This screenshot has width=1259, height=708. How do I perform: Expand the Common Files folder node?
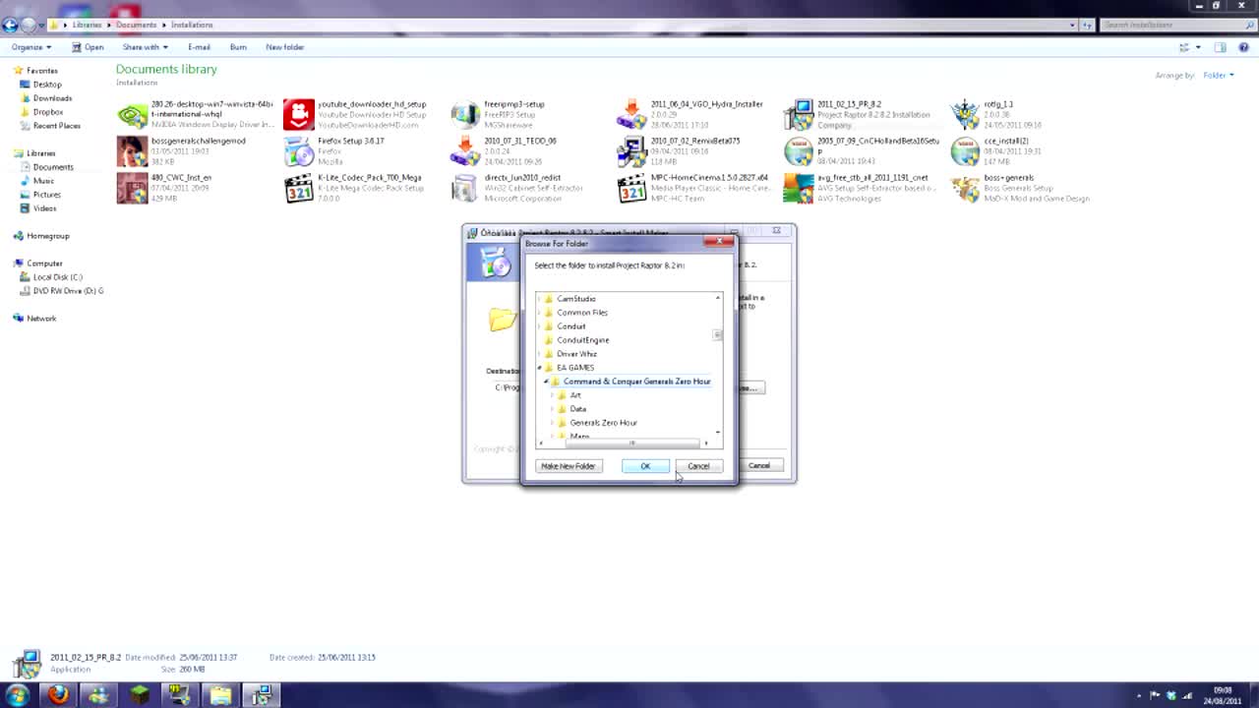click(540, 313)
